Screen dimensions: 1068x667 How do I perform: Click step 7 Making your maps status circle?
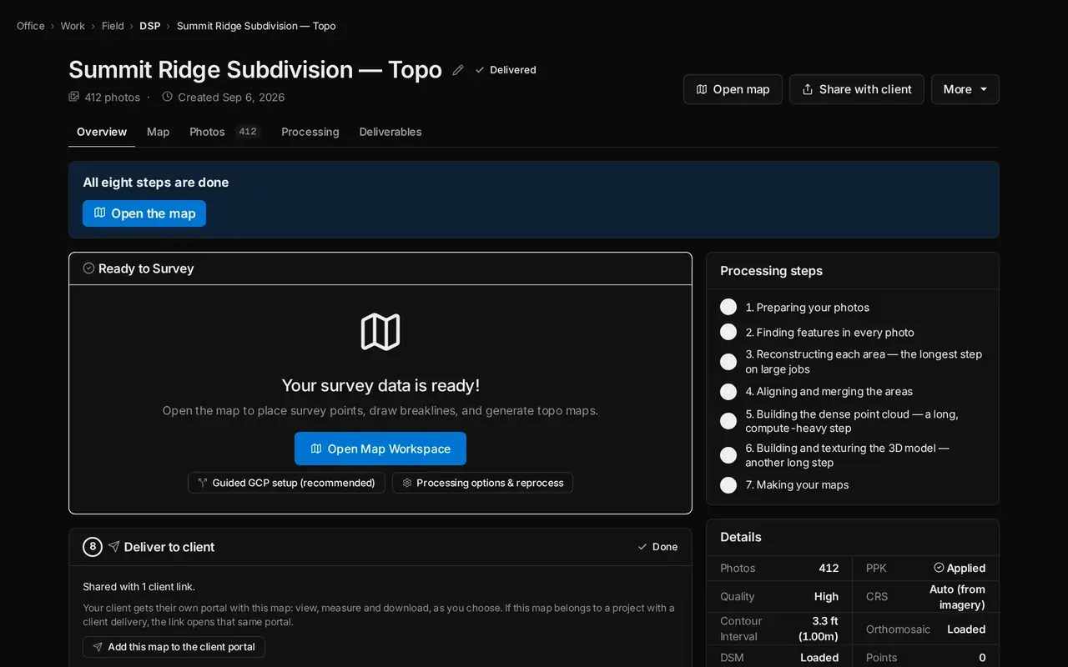click(728, 485)
